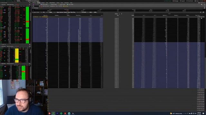Image resolution: width=206 pixels, height=115 pixels.
Task: Click the OnDemand button
Action: point(202,3)
